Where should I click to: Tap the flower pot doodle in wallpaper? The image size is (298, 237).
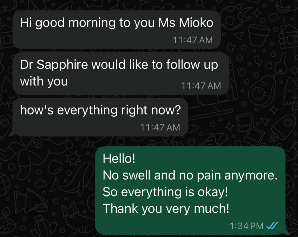(259, 35)
